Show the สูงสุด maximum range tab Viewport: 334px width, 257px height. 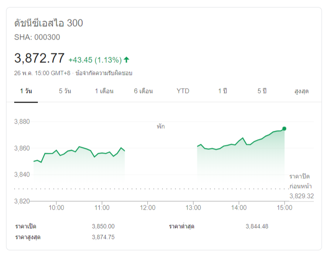point(301,91)
